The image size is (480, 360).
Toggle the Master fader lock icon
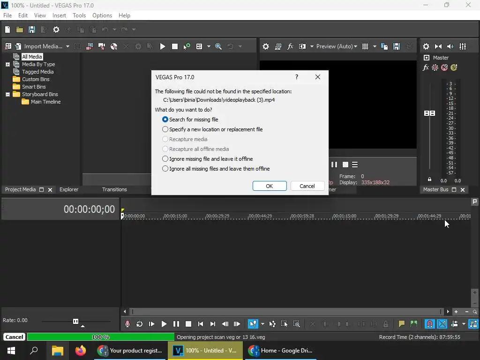point(429,180)
